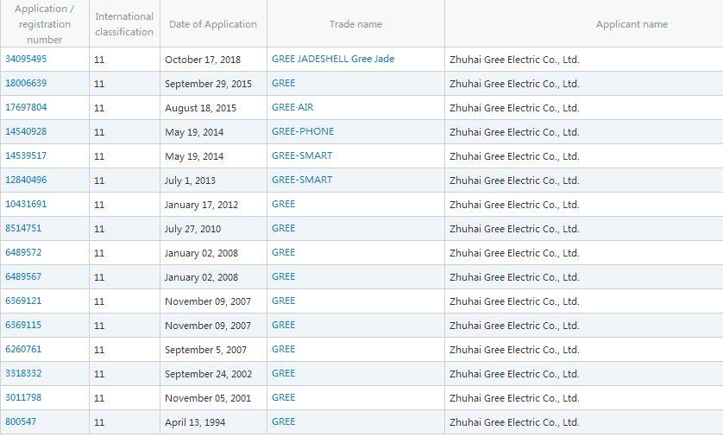Open registration number 14539517
The width and height of the screenshot is (723, 437).
(x=26, y=155)
